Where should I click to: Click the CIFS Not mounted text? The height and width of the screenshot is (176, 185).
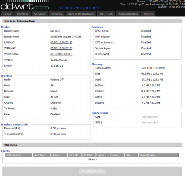[150, 117]
